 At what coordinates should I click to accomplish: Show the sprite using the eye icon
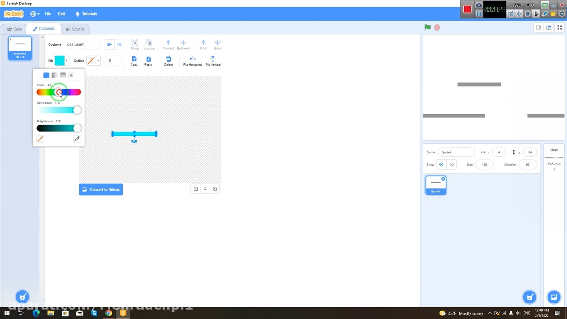pyautogui.click(x=441, y=165)
